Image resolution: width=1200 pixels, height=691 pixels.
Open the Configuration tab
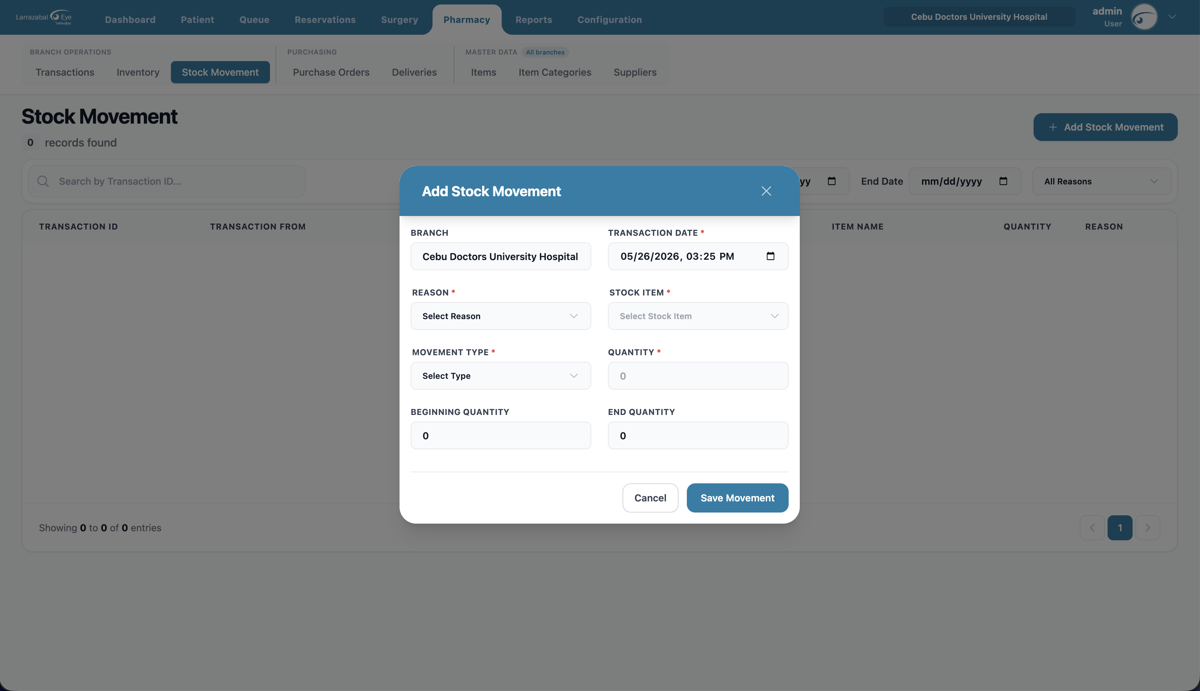pyautogui.click(x=609, y=19)
